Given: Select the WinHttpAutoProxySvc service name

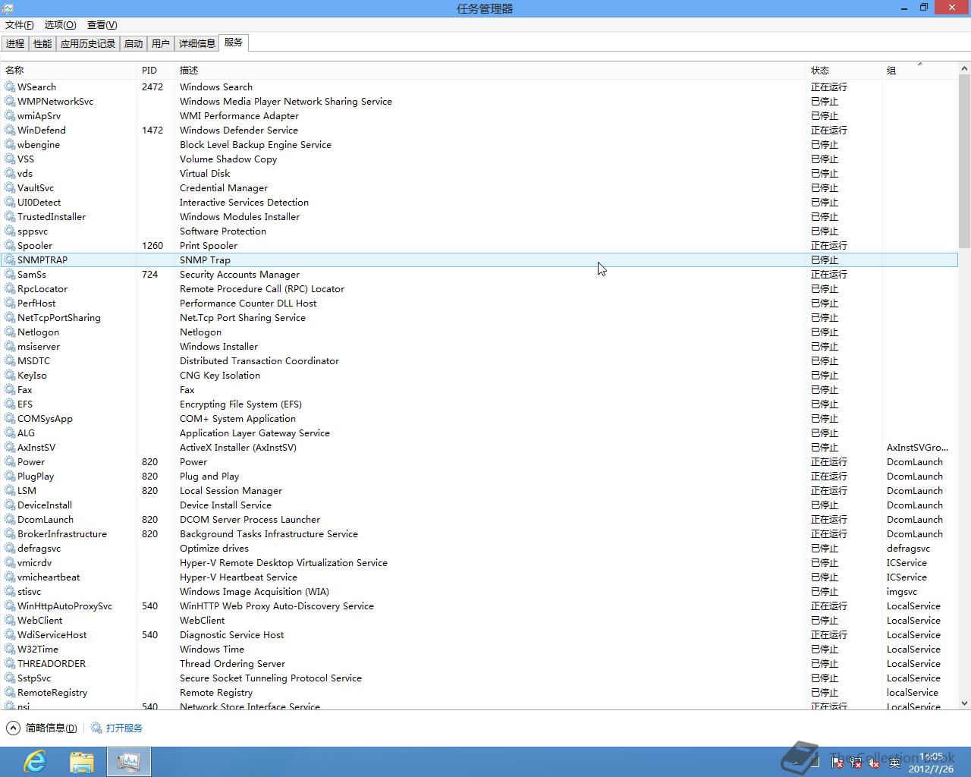Looking at the screenshot, I should tap(64, 606).
